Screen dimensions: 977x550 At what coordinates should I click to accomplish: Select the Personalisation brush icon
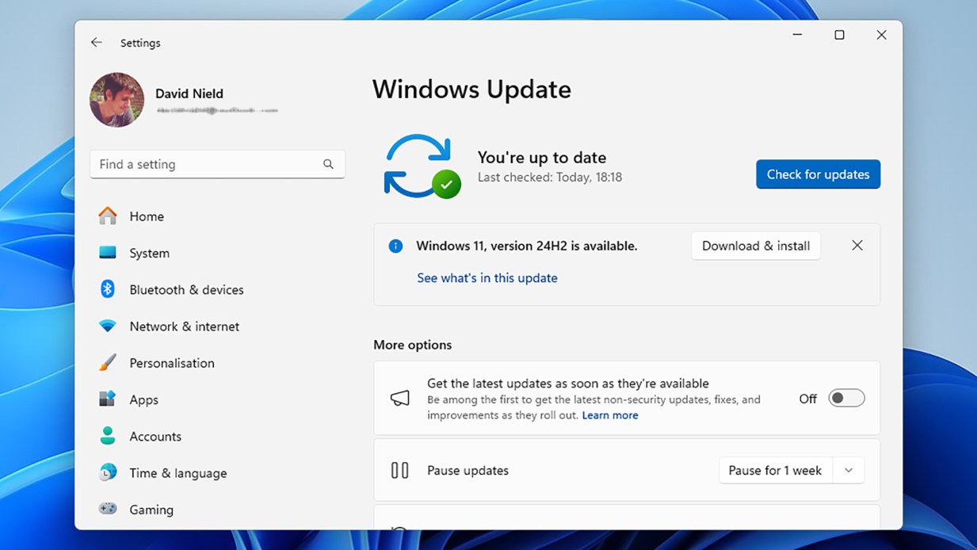pos(108,362)
